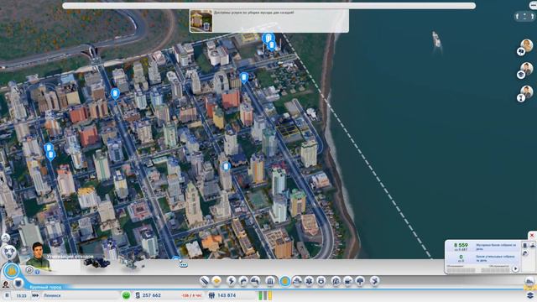This screenshot has height=302, width=537.
Task: Click the blue info icon beside magnifier
Action: coord(37,272)
